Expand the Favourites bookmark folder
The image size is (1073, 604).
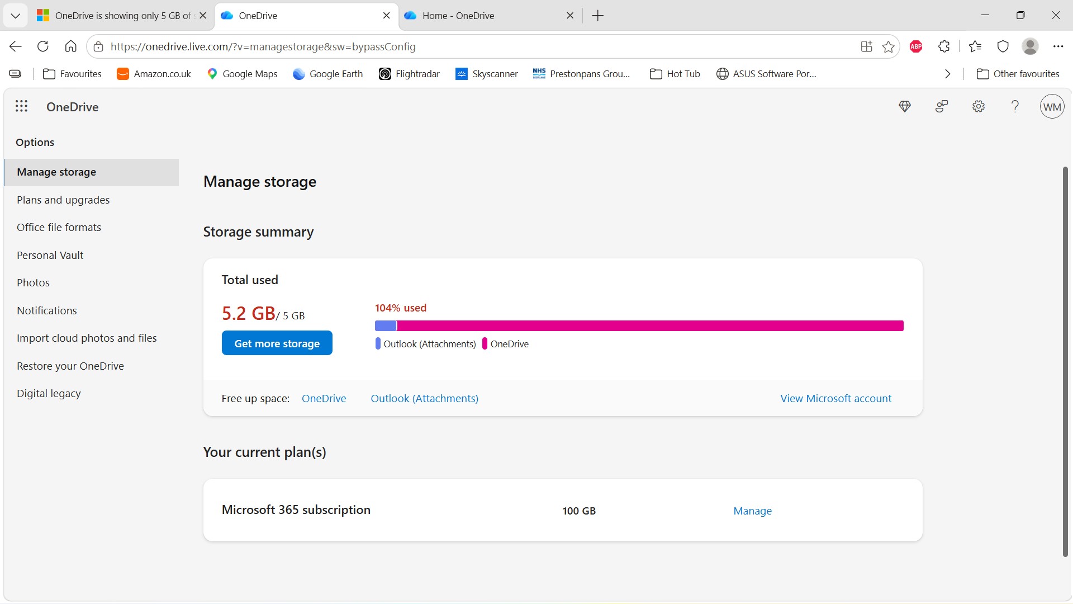72,74
